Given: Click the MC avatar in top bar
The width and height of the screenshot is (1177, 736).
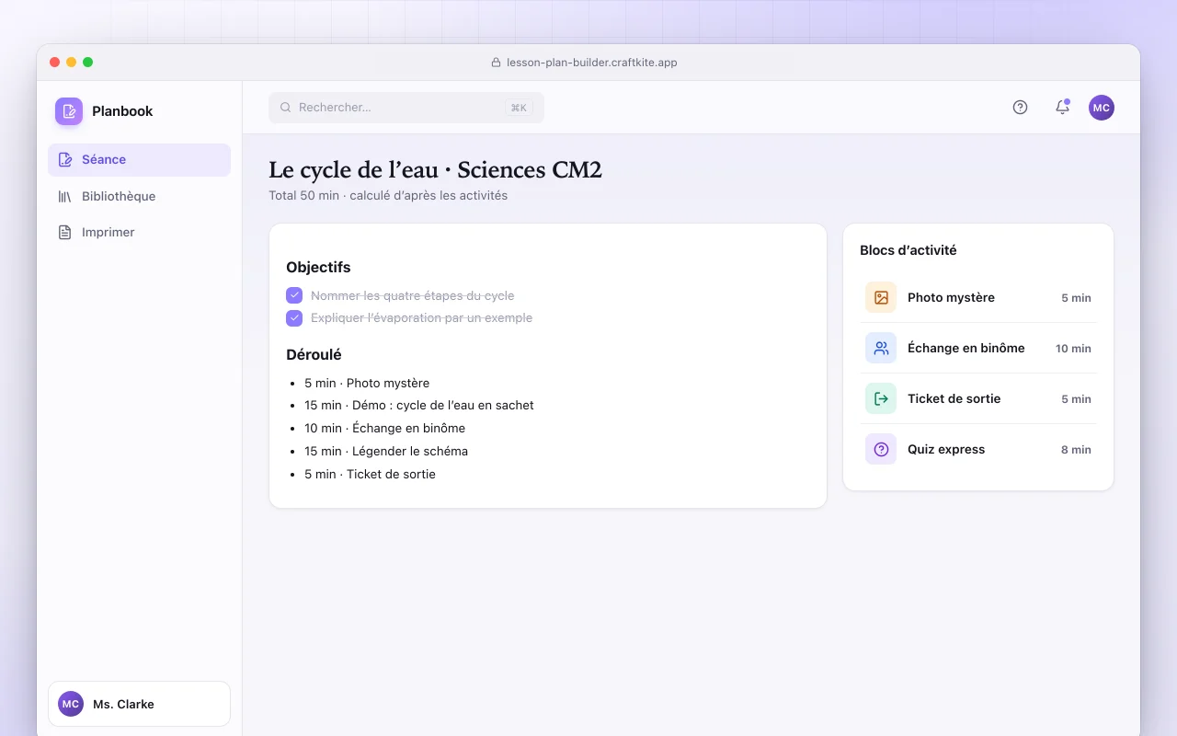Looking at the screenshot, I should pos(1102,108).
